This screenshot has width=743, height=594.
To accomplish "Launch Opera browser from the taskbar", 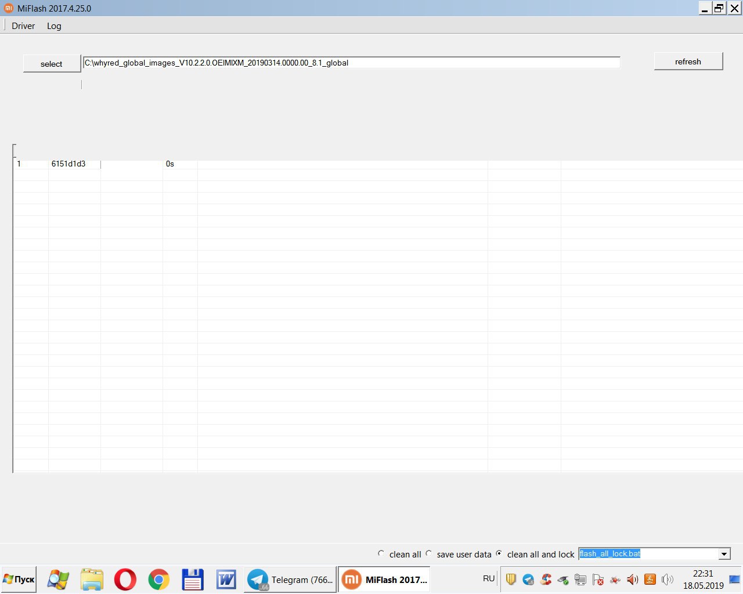I will (125, 579).
